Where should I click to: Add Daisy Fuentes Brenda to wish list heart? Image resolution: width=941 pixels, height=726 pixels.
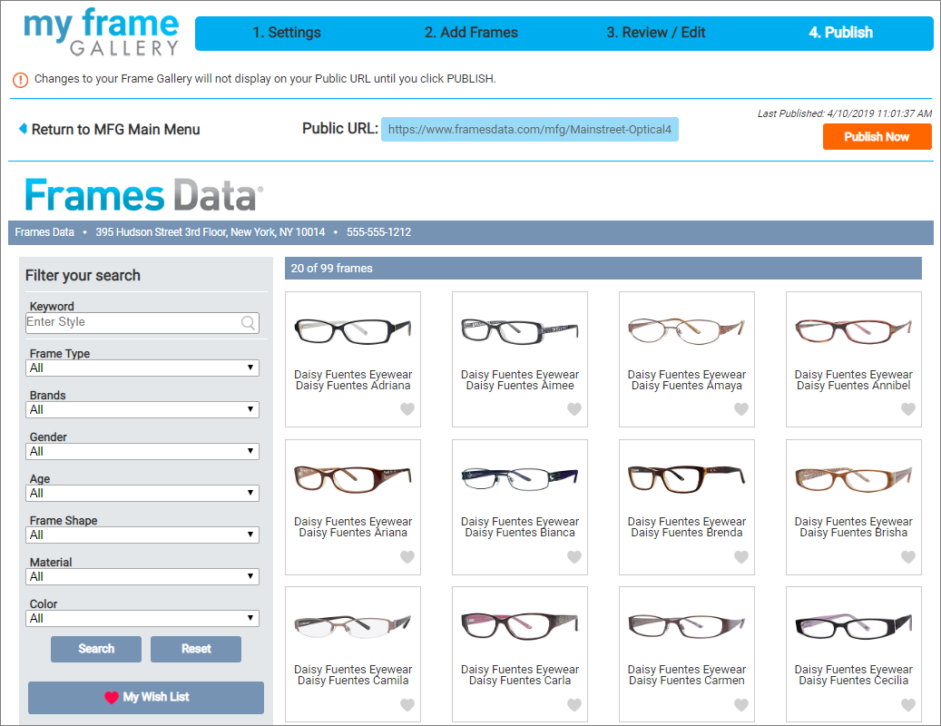coord(741,557)
